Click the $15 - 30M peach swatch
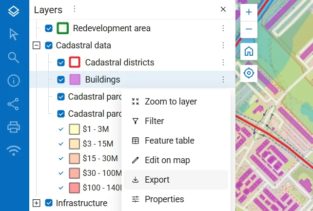313x211 pixels. [x=75, y=159]
